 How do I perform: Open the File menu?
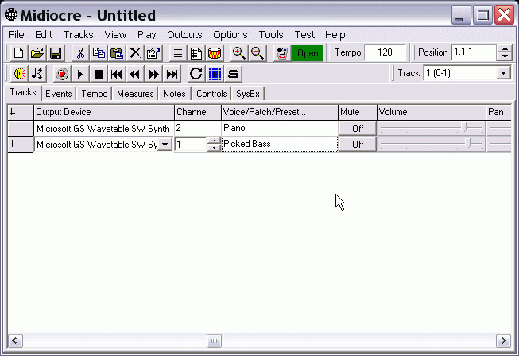click(16, 34)
